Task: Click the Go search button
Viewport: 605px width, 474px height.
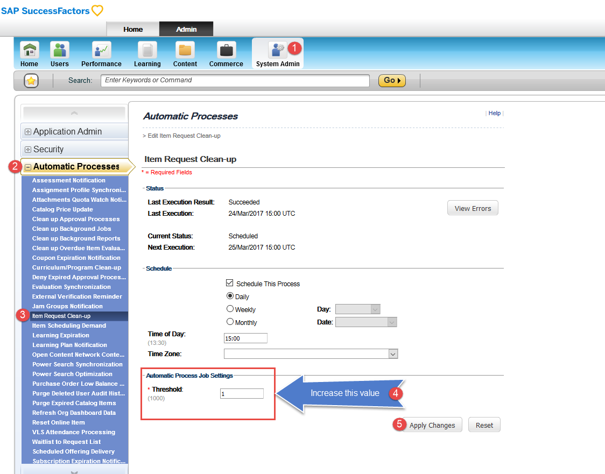Action: pos(392,81)
